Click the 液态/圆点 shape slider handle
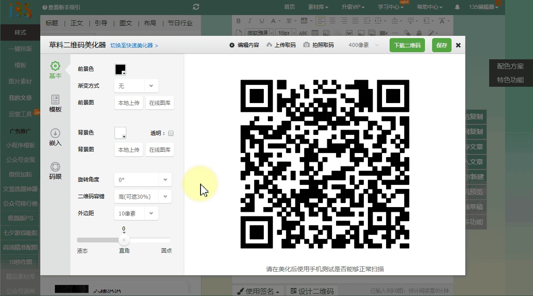The height and width of the screenshot is (296, 533). tap(124, 240)
